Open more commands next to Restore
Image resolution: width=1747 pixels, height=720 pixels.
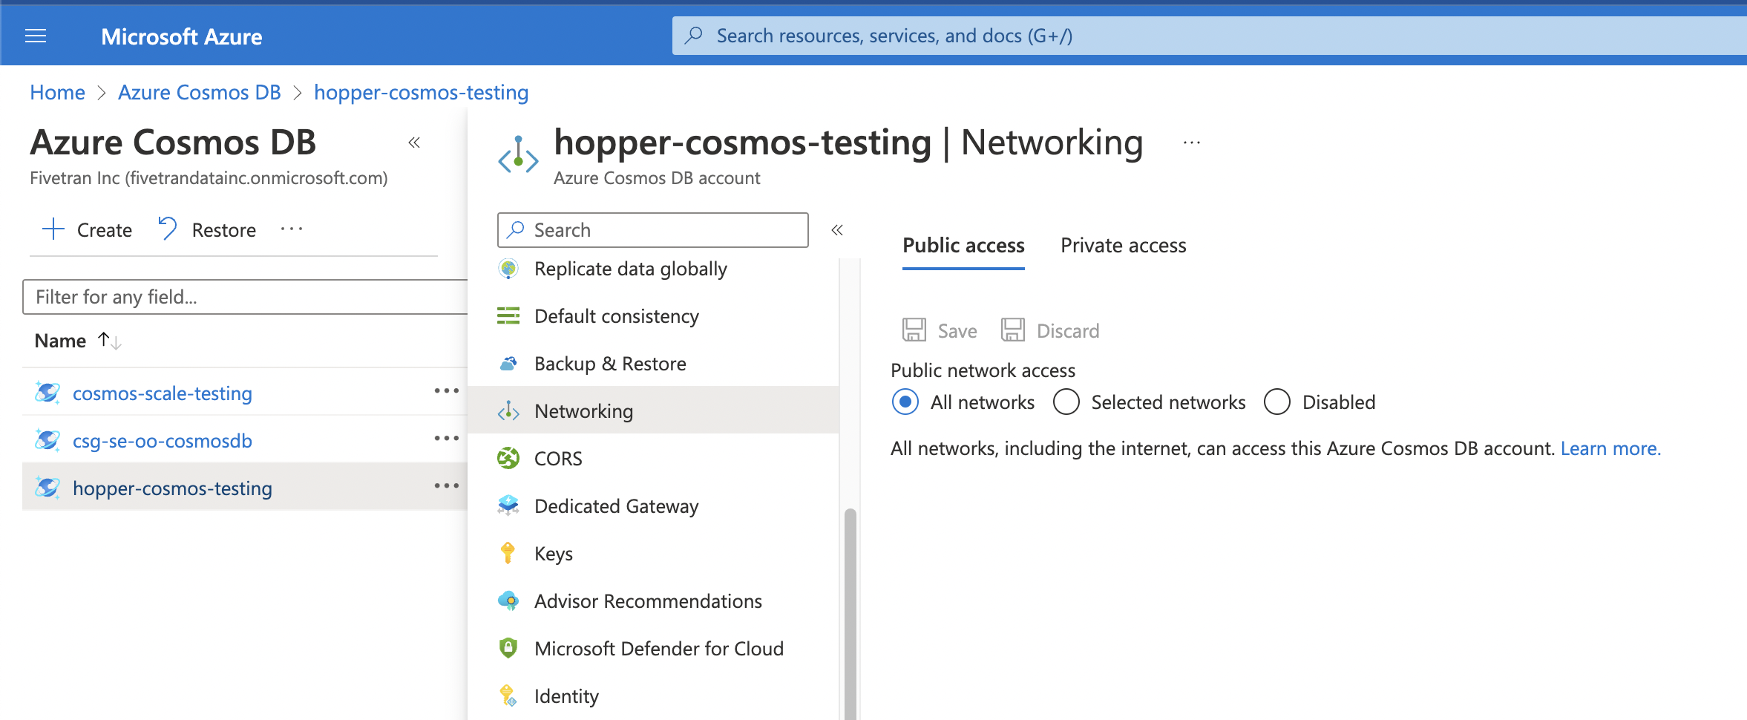click(292, 229)
